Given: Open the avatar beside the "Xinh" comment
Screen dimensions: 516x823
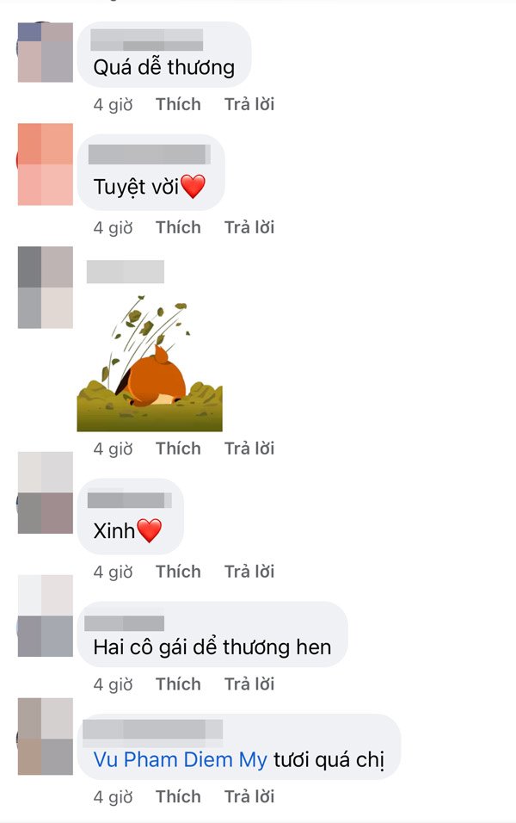Looking at the screenshot, I should [45, 493].
